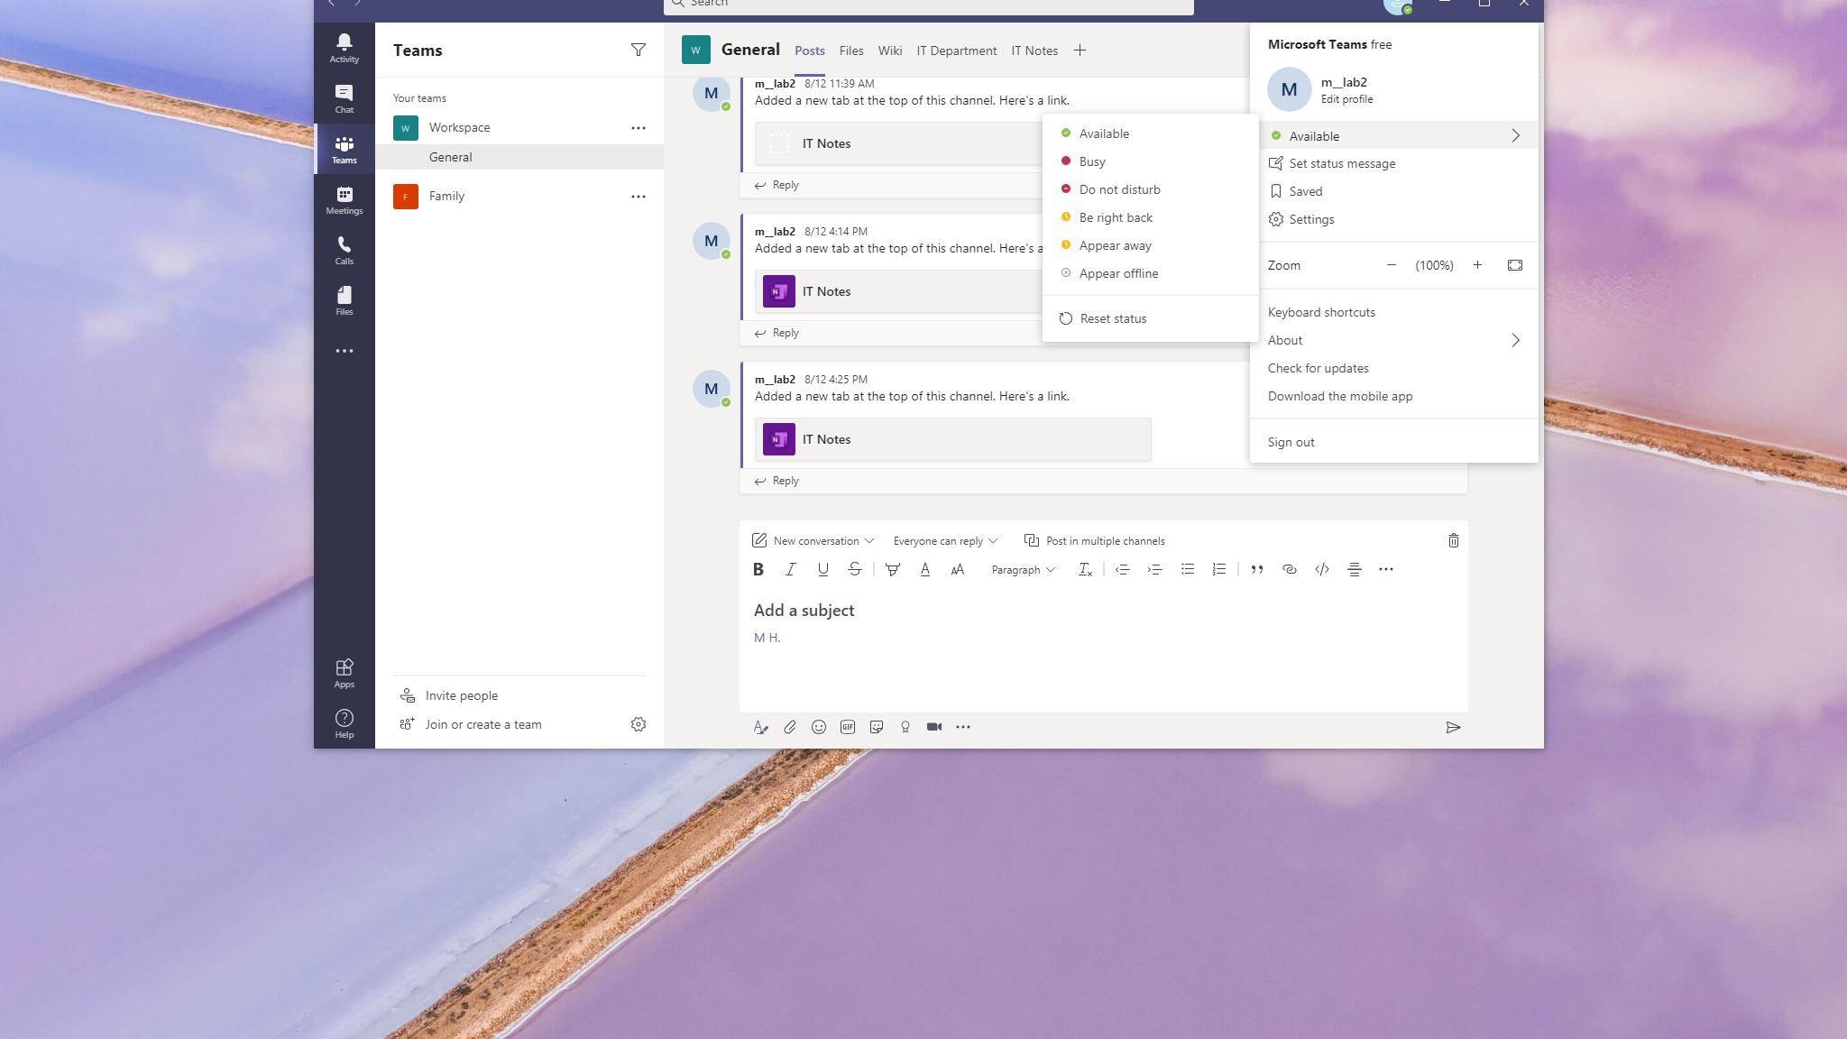This screenshot has width=1847, height=1039.
Task: Toggle bold formatting in the composer
Action: point(758,569)
